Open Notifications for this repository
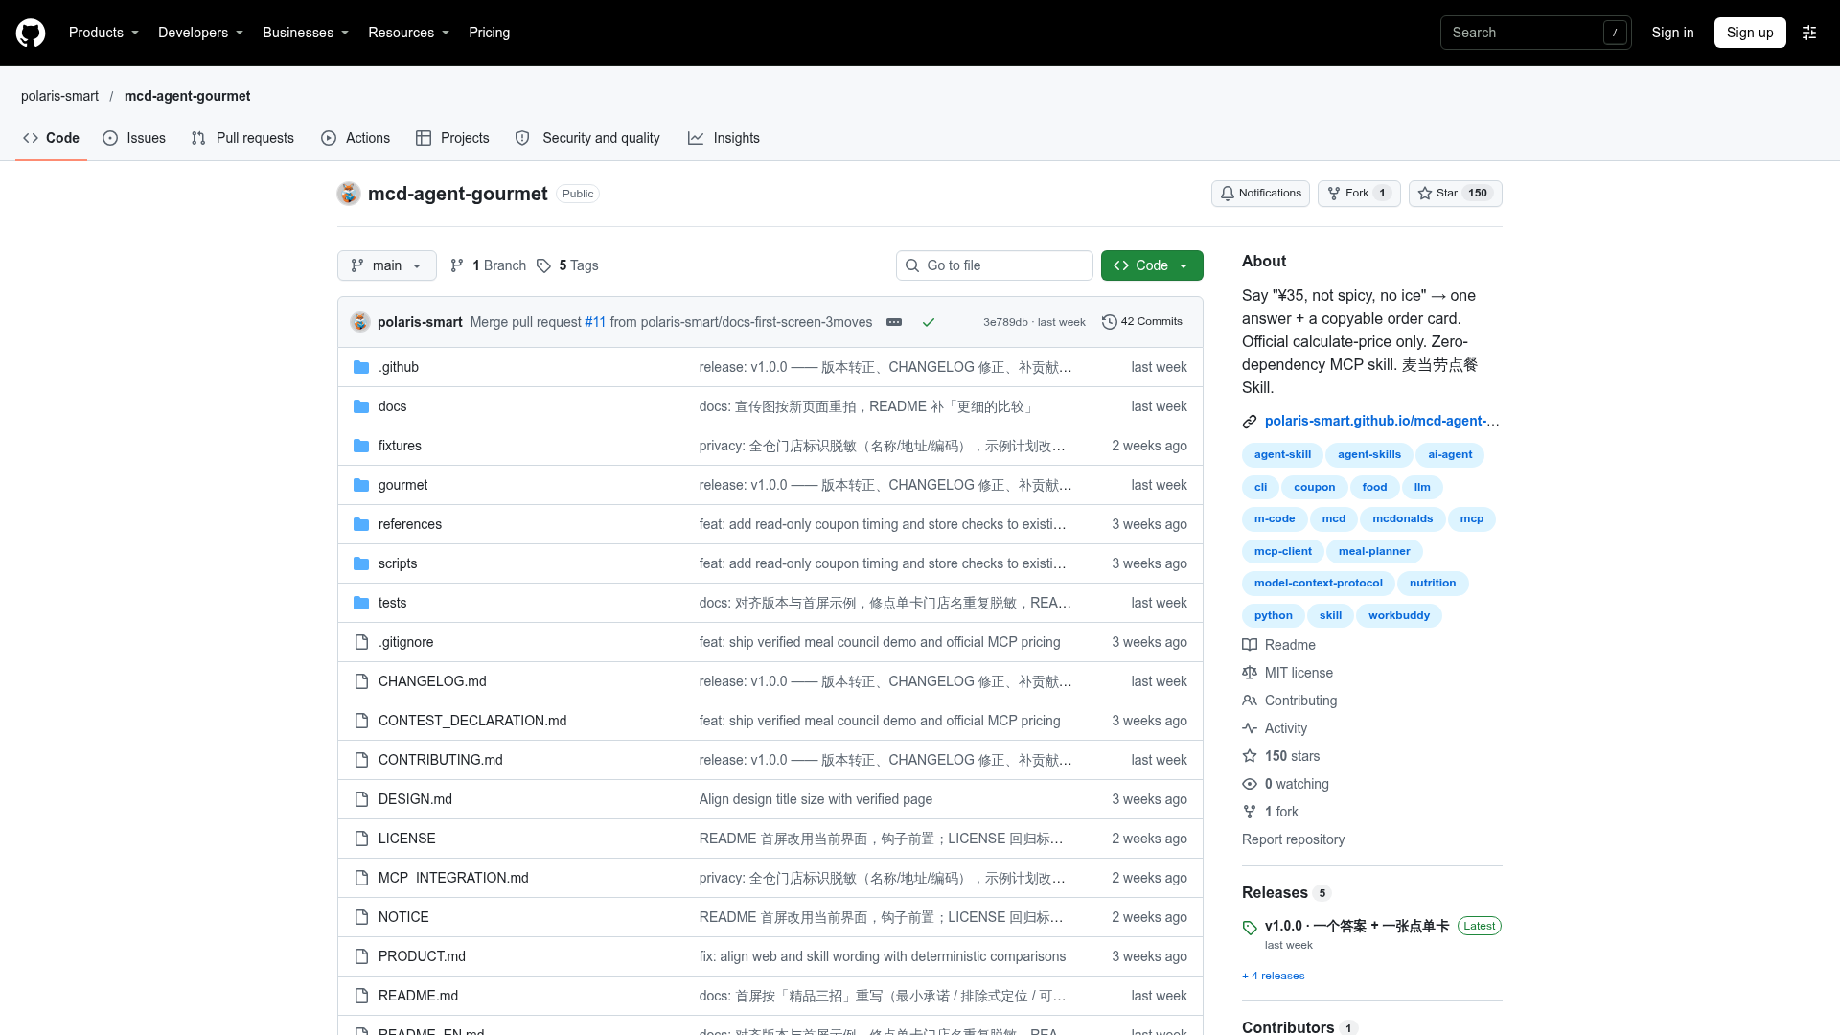This screenshot has width=1840, height=1035. (x=1260, y=194)
